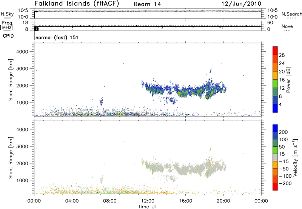Click the '60' tick on the Nave axis
Screen dimensions: 302x209
click(x=270, y=23)
